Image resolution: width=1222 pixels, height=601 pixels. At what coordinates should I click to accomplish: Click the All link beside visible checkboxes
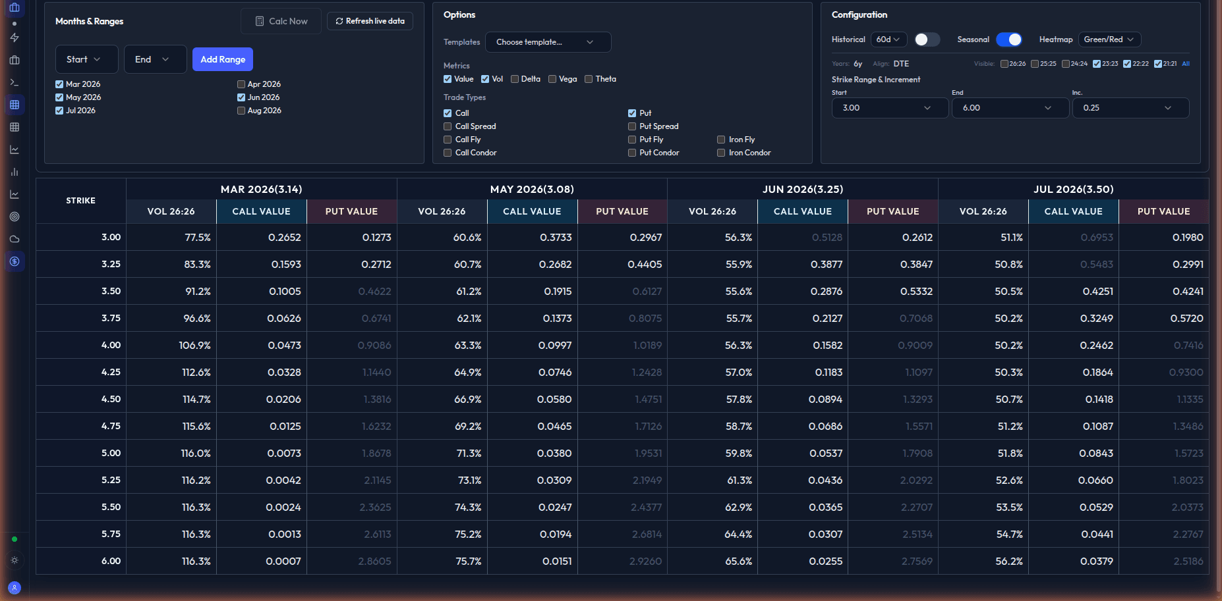click(1186, 63)
